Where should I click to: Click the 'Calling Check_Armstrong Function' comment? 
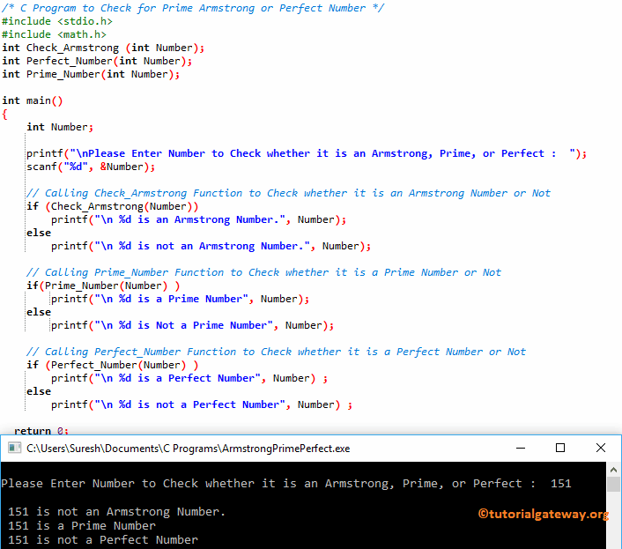288,194
